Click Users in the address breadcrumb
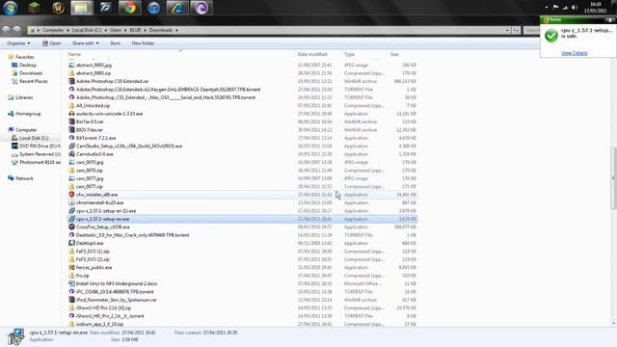Viewport: 617px width, 347px height. (116, 30)
